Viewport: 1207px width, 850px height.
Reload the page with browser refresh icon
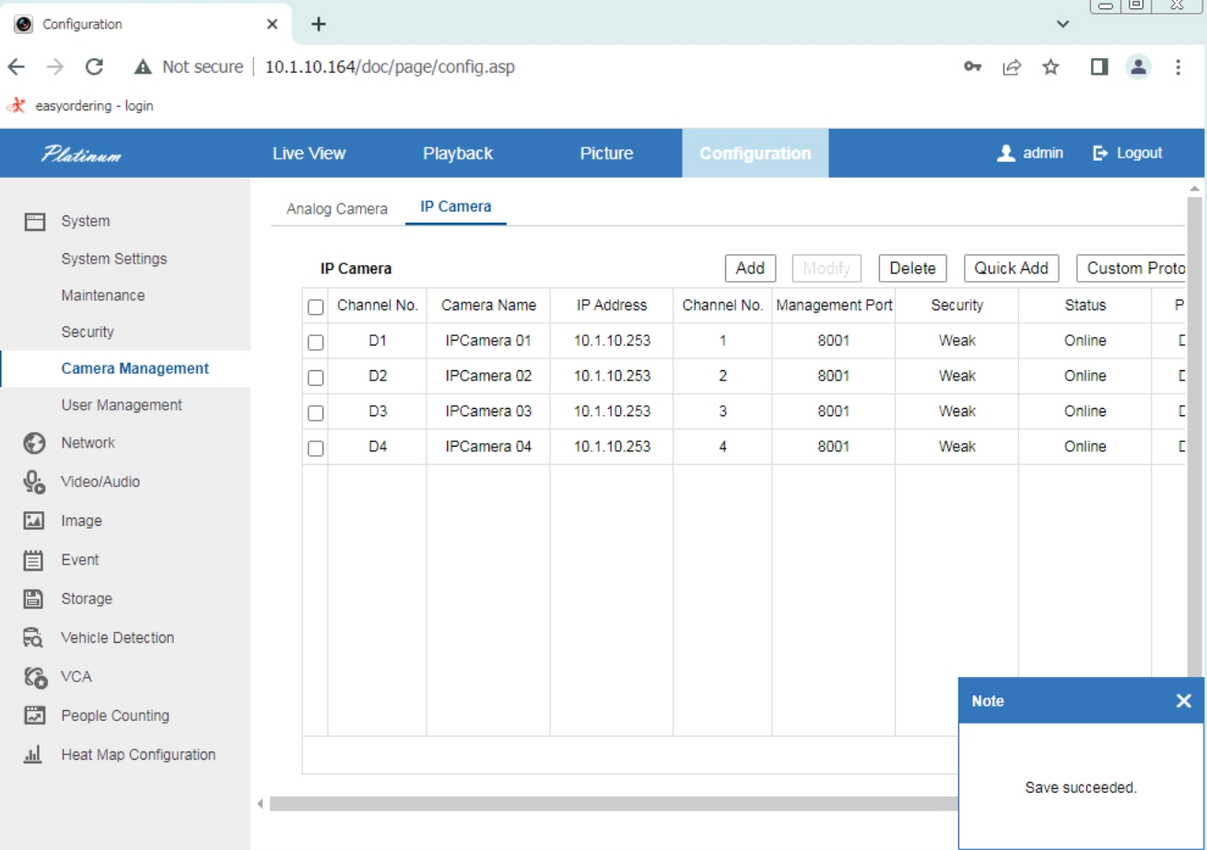[93, 67]
